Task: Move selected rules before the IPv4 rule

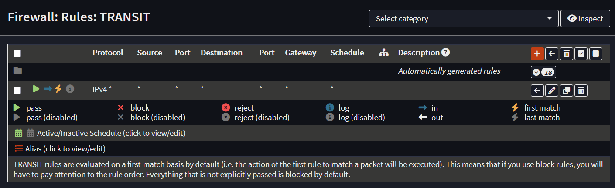Action: 537,91
